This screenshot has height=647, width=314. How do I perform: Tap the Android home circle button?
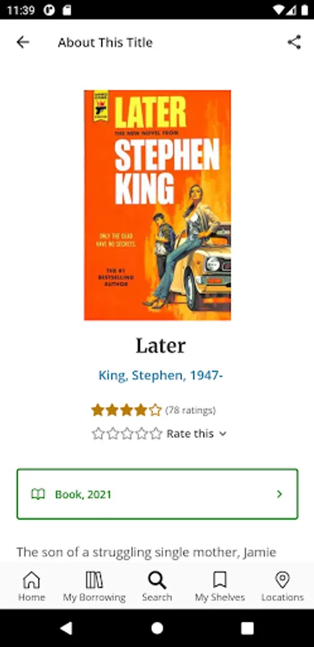(157, 628)
